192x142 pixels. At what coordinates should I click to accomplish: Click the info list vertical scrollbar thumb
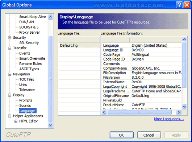coord(184,65)
